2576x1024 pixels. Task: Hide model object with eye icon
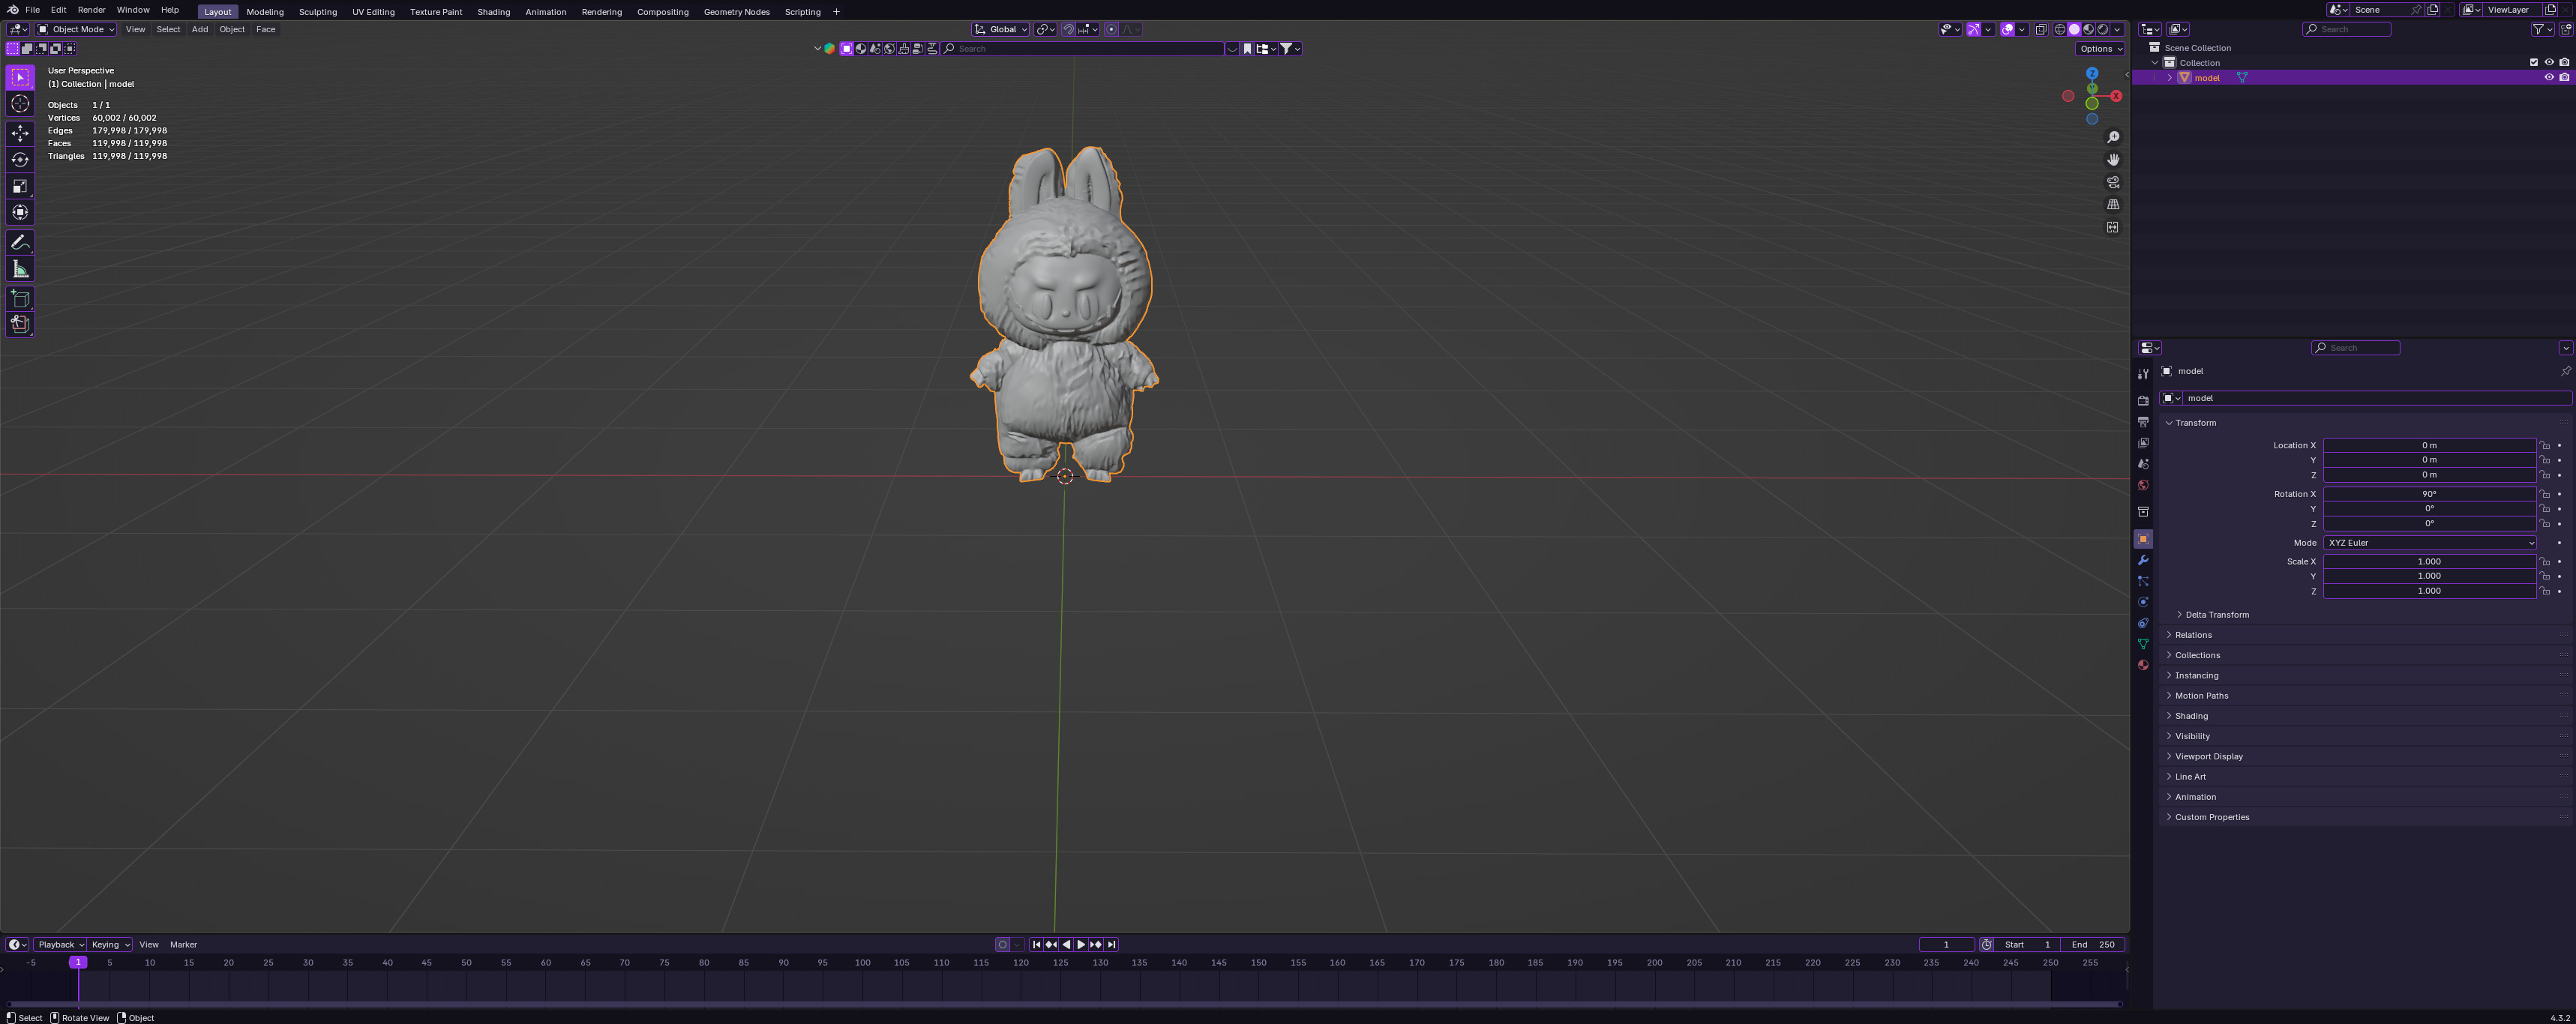tap(2548, 78)
